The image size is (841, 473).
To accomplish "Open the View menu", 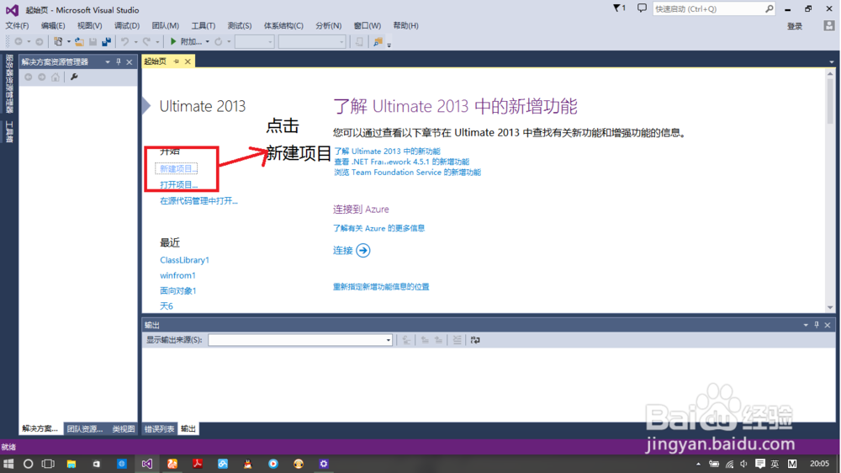I will [x=89, y=25].
